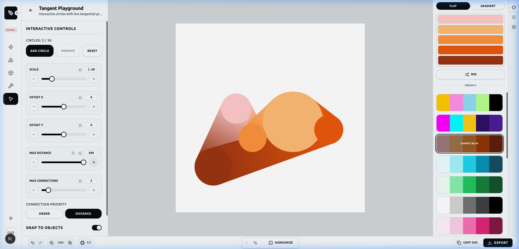Switch to the Flat tab
The height and width of the screenshot is (249, 519).
(453, 6)
